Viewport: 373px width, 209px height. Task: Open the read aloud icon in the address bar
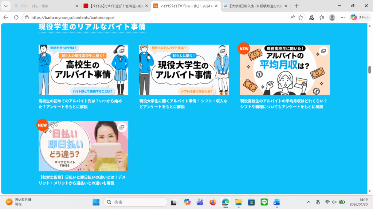[292, 17]
